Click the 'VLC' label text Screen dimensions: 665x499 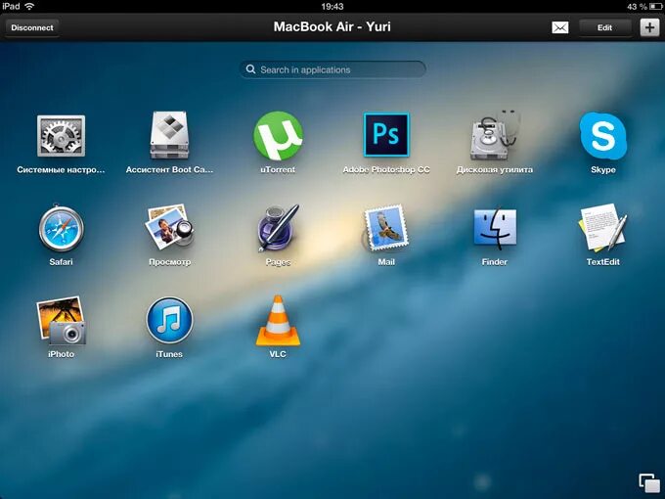[x=278, y=354]
